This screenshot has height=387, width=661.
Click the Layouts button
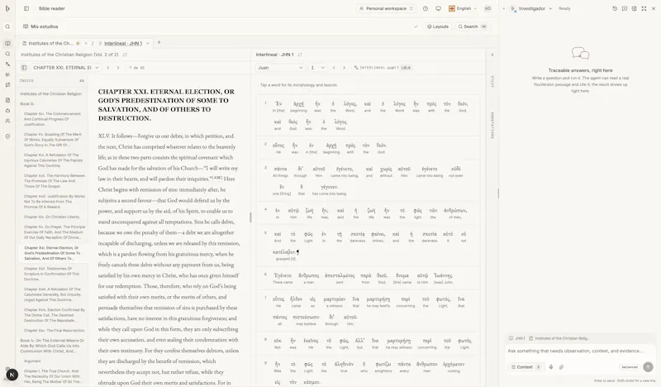438,26
